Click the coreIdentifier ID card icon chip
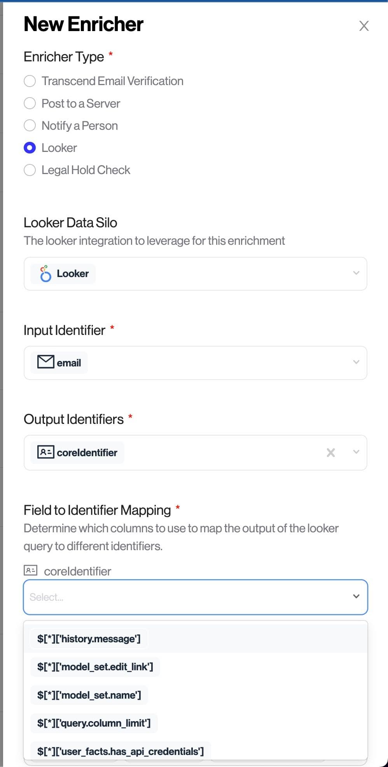 click(x=45, y=452)
